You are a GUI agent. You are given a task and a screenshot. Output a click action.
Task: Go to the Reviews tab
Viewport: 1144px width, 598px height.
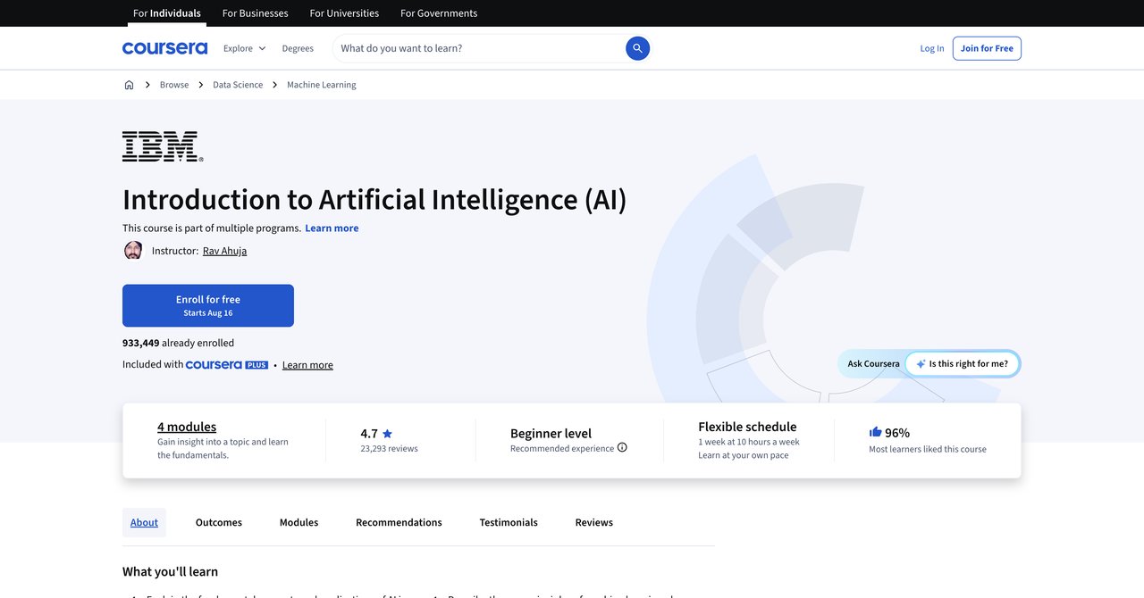594,522
